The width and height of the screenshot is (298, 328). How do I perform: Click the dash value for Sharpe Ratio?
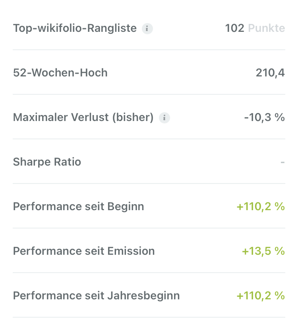(283, 162)
